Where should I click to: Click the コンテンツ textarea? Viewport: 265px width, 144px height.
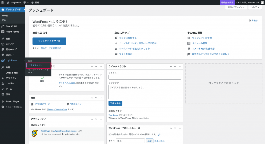coord(145,92)
